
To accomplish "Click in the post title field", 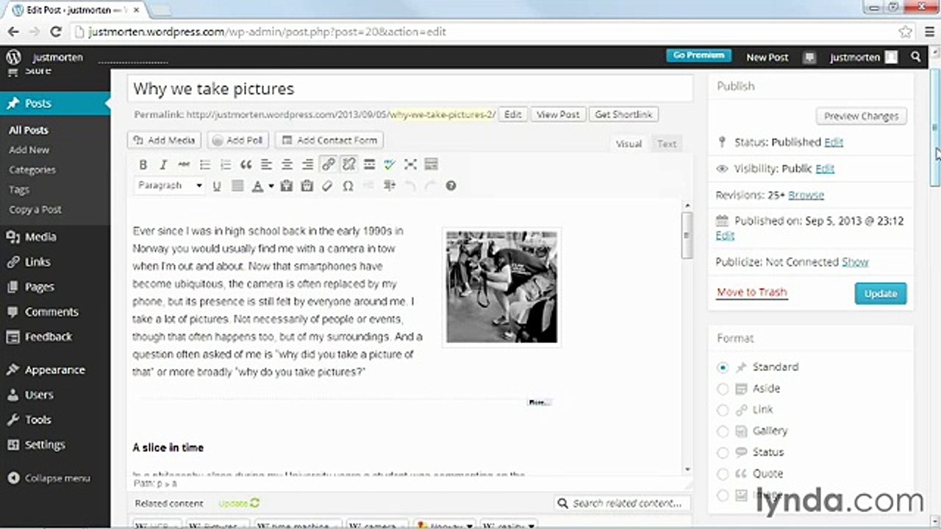I will pos(410,89).
